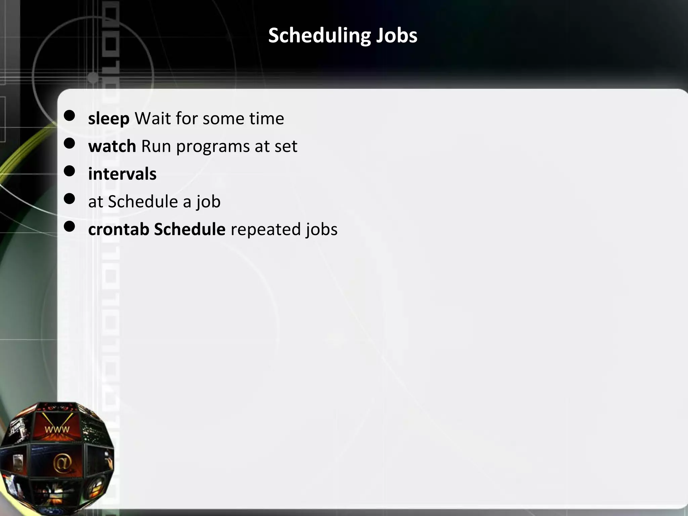Click the bold text crontab Schedule
The height and width of the screenshot is (516, 688).
tap(157, 229)
